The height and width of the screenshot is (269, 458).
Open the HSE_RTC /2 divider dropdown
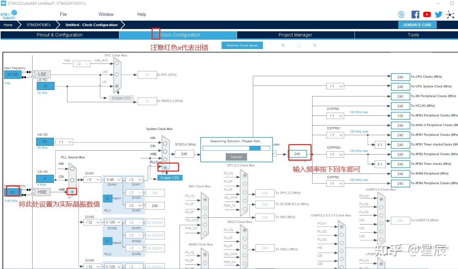(x=82, y=64)
